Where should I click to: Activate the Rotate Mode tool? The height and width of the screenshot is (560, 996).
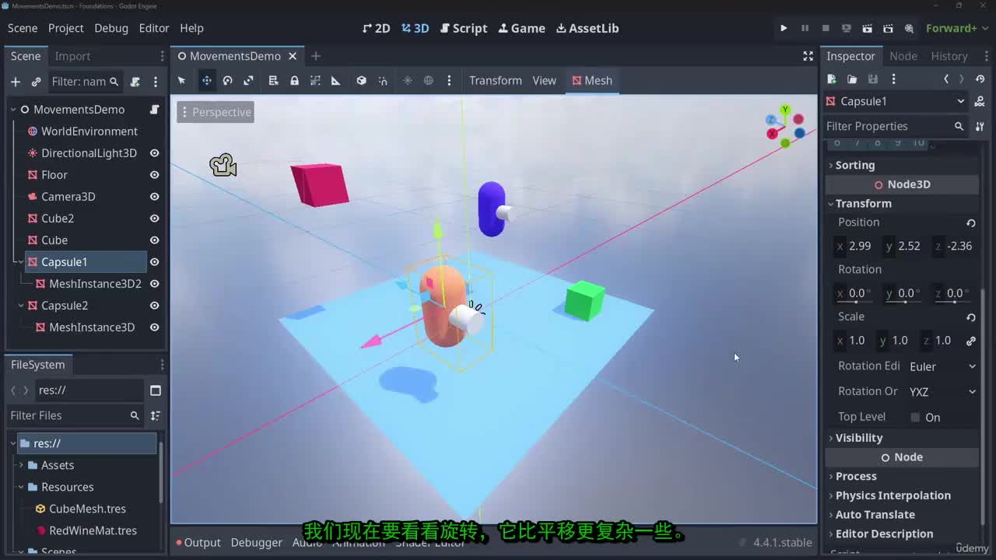pyautogui.click(x=227, y=80)
